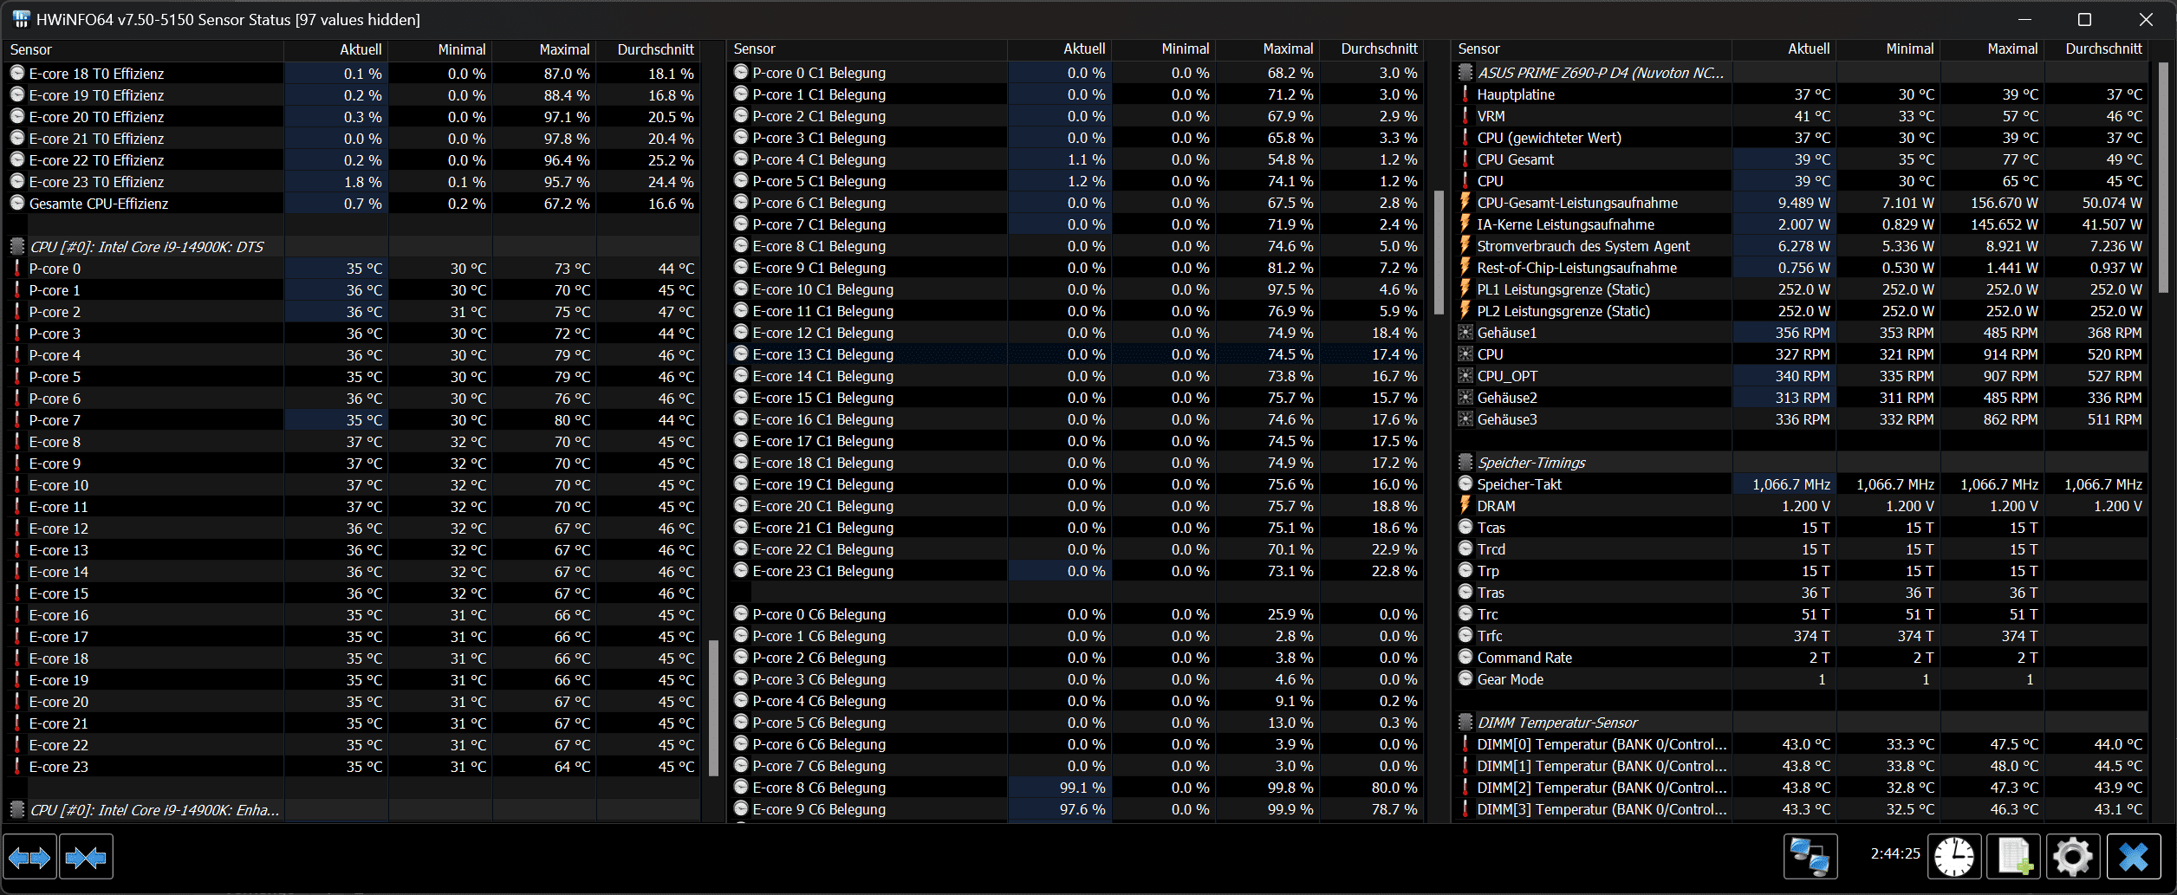Click the fan icon beside Gehäuse3
Screen dimensions: 2177x895
(1465, 419)
